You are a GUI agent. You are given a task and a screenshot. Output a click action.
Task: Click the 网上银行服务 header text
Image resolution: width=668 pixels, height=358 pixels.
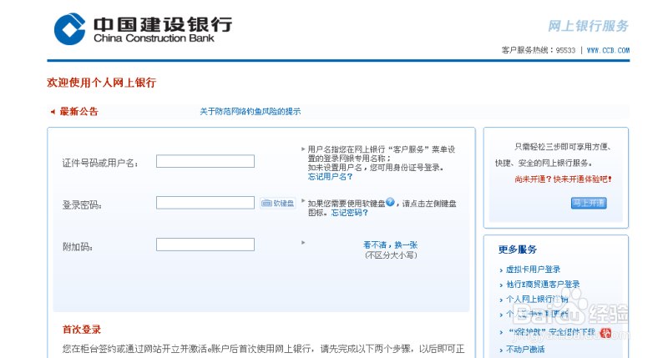coord(589,26)
